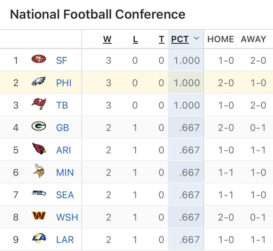Click the Los Angeles Rams logo
Viewport: 273px width, 251px height.
tap(39, 238)
